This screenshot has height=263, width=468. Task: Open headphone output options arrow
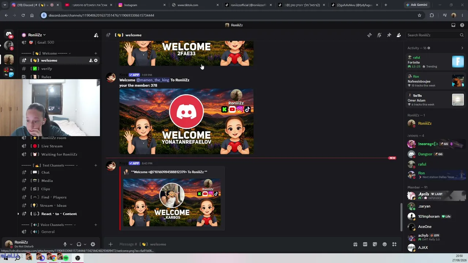pos(85,244)
